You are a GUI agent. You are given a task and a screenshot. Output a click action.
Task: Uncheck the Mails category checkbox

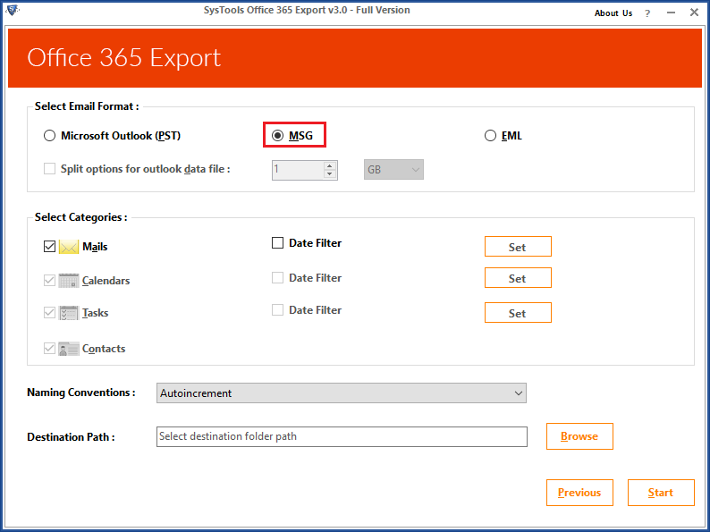pyautogui.click(x=49, y=247)
